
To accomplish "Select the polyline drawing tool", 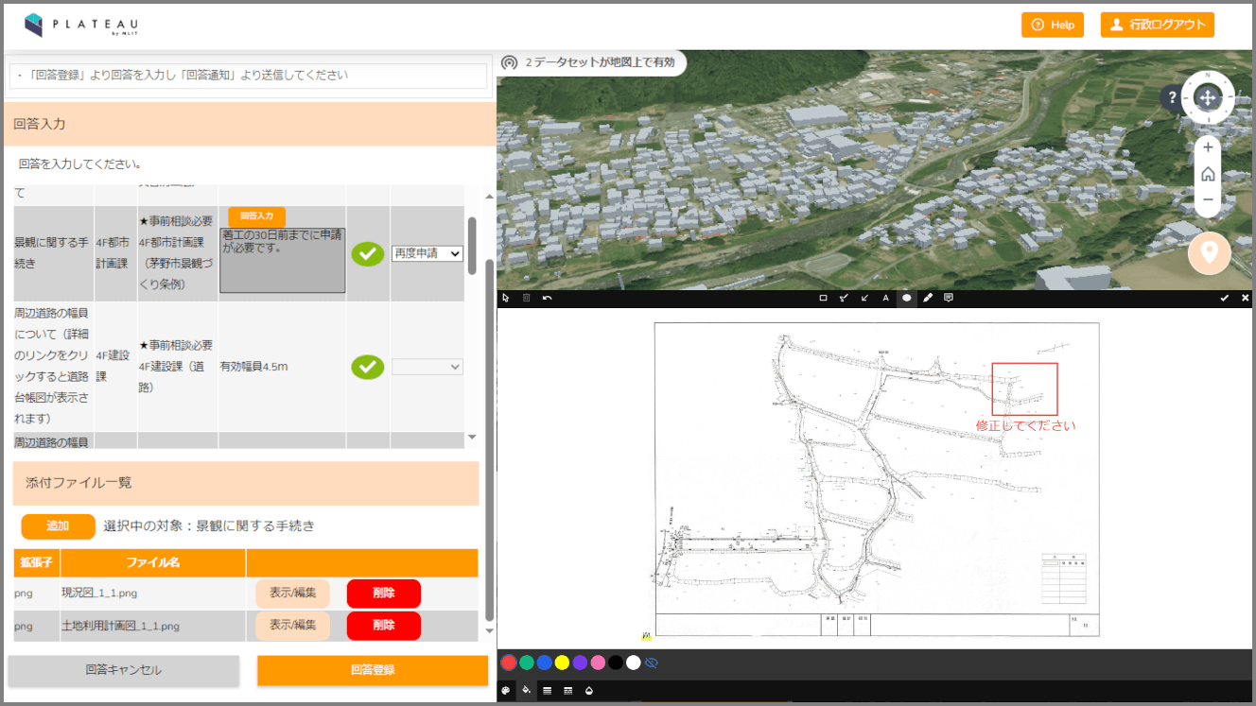I will pos(844,298).
